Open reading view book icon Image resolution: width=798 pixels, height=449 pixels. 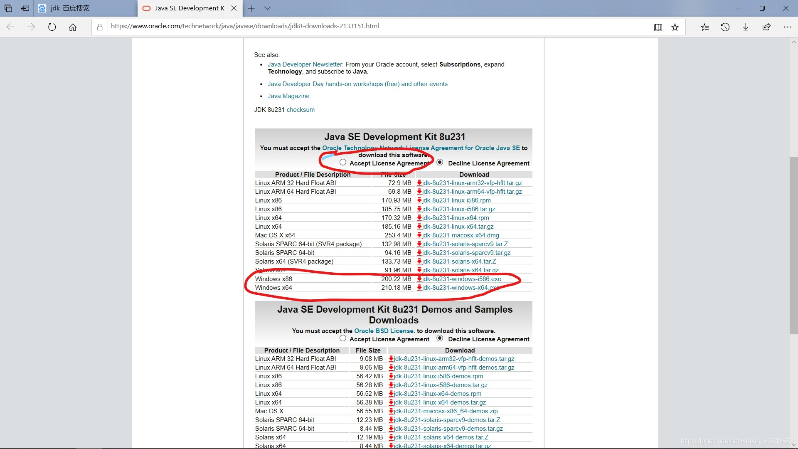pos(658,27)
